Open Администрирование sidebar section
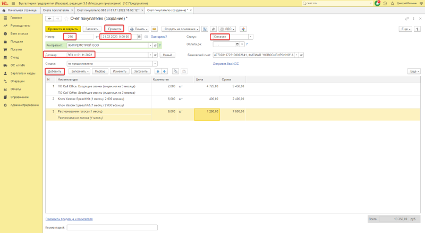This screenshot has height=233, width=425. (24, 105)
